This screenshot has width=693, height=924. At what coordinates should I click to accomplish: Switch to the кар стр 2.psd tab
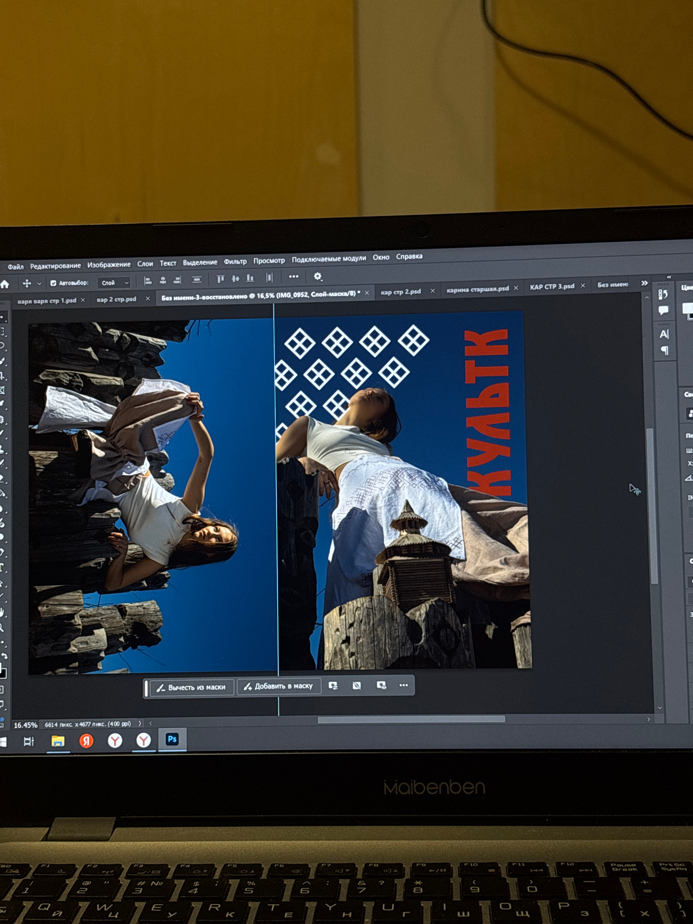[401, 292]
